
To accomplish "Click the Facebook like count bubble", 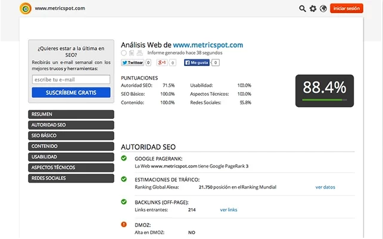I will 216,62.
